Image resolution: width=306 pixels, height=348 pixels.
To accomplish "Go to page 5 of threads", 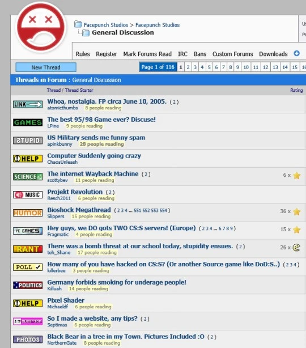I will coord(209,67).
